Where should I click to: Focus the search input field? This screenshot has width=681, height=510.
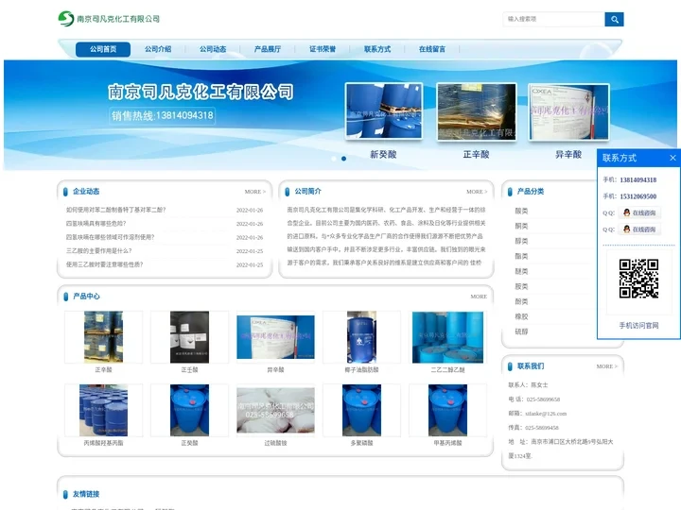click(x=553, y=19)
